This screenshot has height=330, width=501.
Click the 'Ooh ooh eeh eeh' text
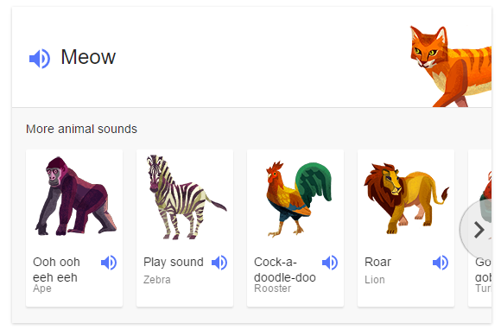[x=56, y=270]
